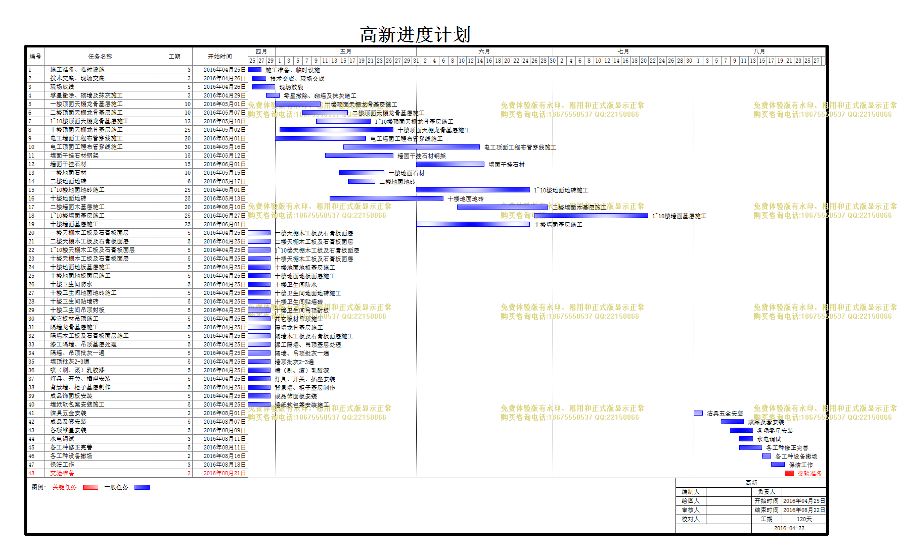
Task: Click task name 现场放线 in table row 3
Action: [x=62, y=87]
